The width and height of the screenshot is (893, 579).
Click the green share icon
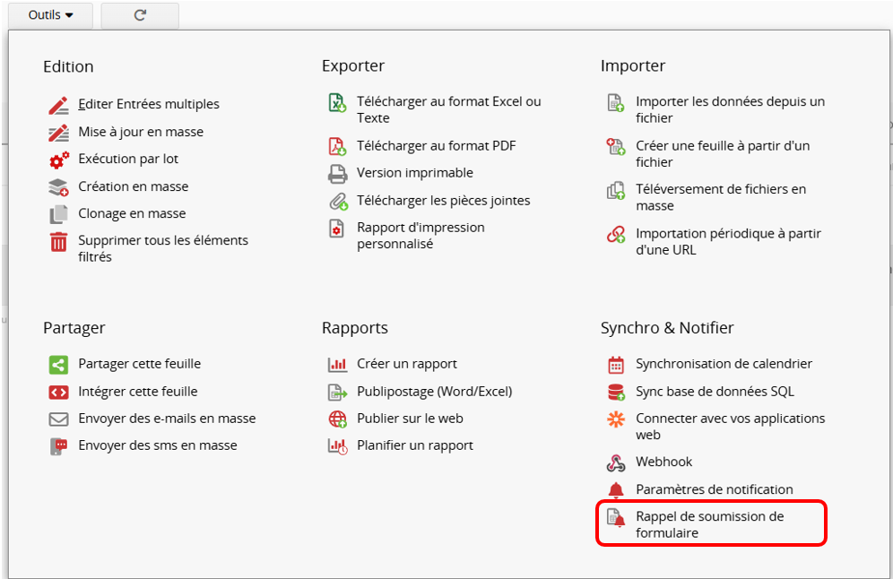coord(58,365)
